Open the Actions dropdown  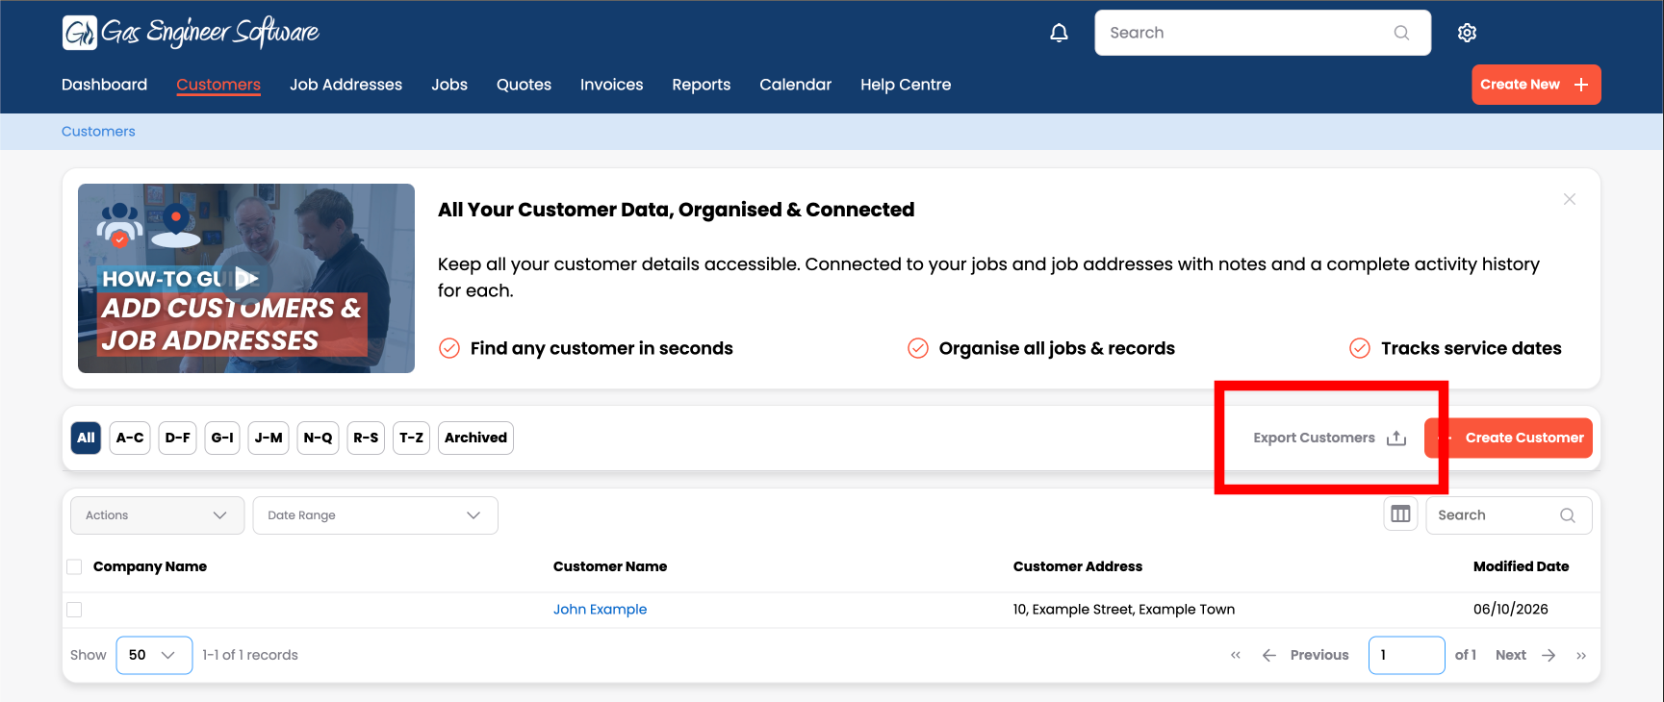[157, 515]
